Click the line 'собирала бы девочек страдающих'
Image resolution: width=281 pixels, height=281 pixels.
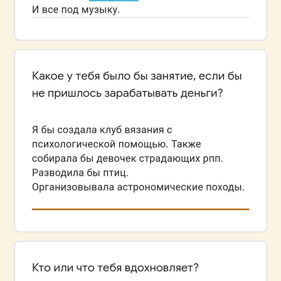tap(116, 159)
